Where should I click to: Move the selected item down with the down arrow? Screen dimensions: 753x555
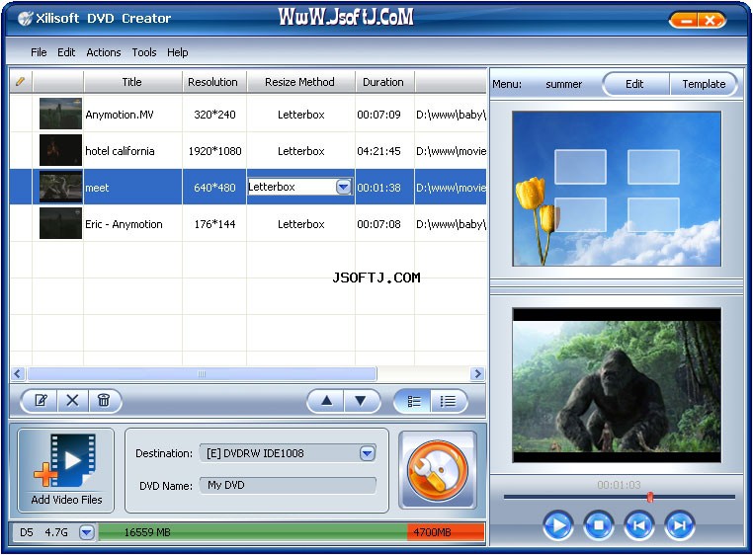pyautogui.click(x=361, y=401)
